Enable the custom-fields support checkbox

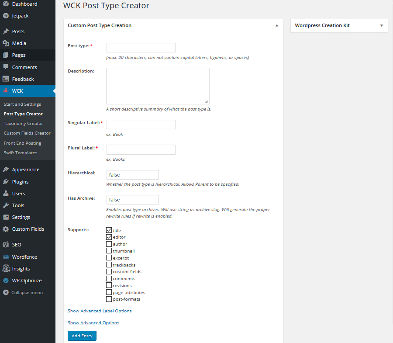tap(109, 271)
